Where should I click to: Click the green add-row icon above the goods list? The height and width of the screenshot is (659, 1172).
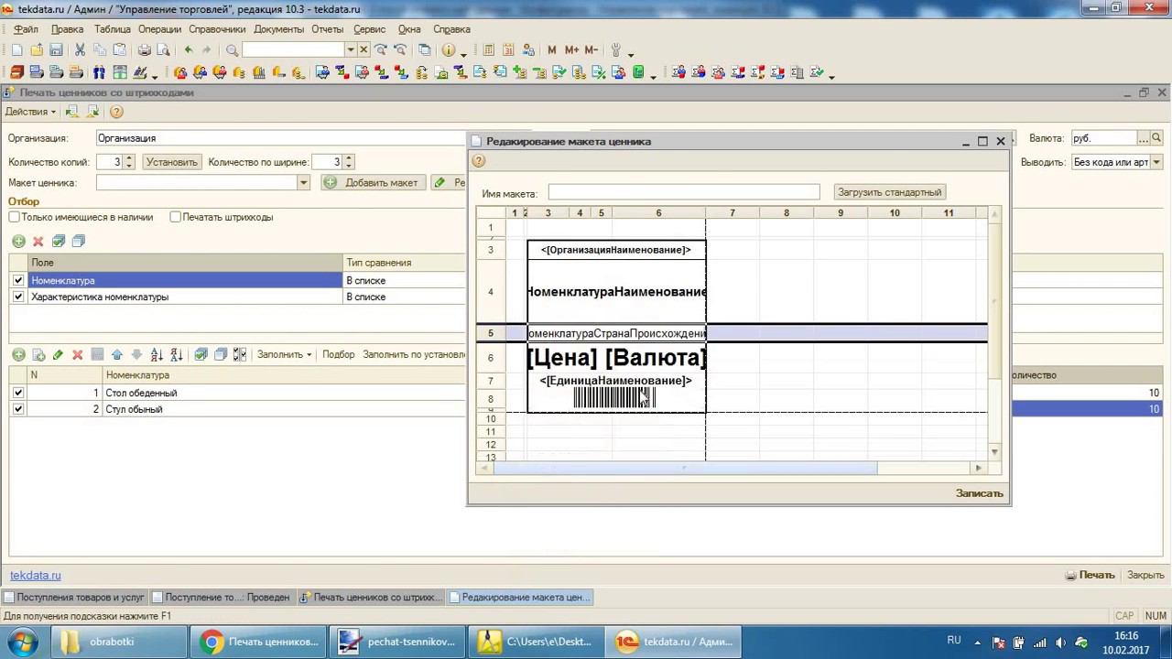[18, 354]
